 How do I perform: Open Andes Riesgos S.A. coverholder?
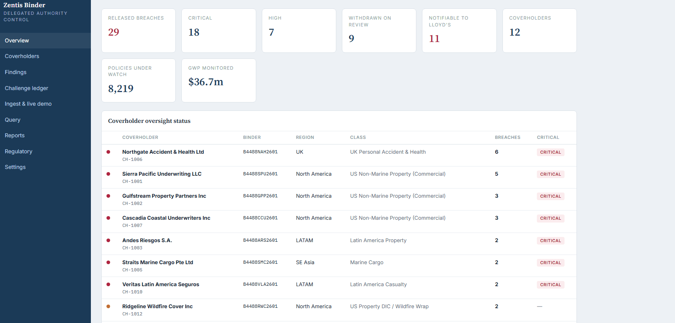coord(147,241)
